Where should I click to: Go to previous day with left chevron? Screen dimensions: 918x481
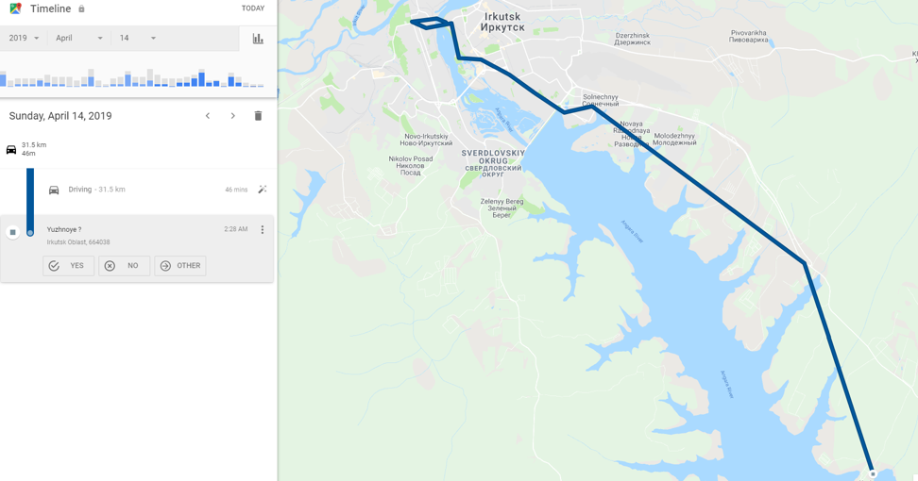pyautogui.click(x=207, y=116)
